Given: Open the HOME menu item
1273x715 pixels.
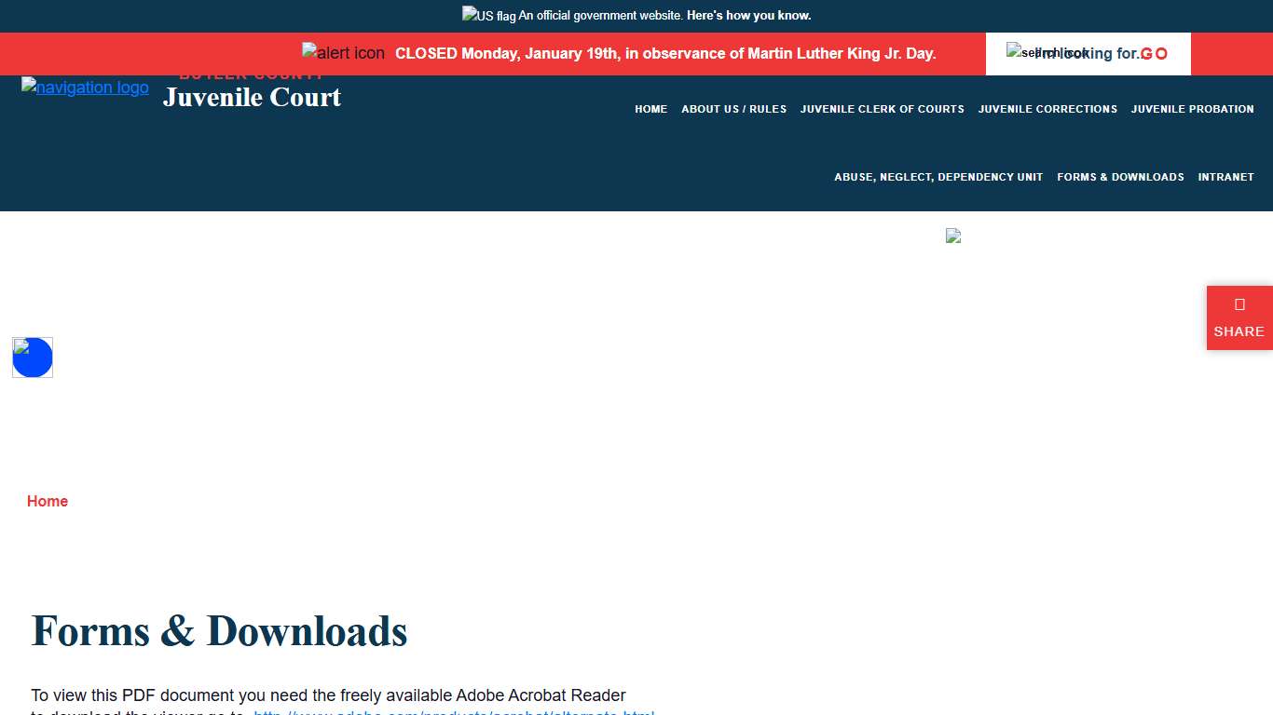Looking at the screenshot, I should pyautogui.click(x=650, y=109).
